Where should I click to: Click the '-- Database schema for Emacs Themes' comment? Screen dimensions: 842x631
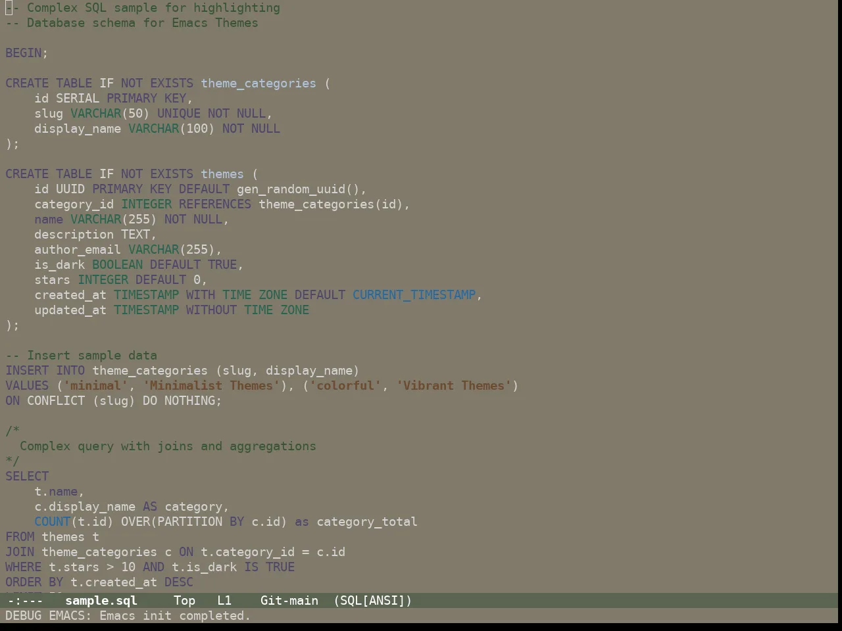tap(132, 23)
